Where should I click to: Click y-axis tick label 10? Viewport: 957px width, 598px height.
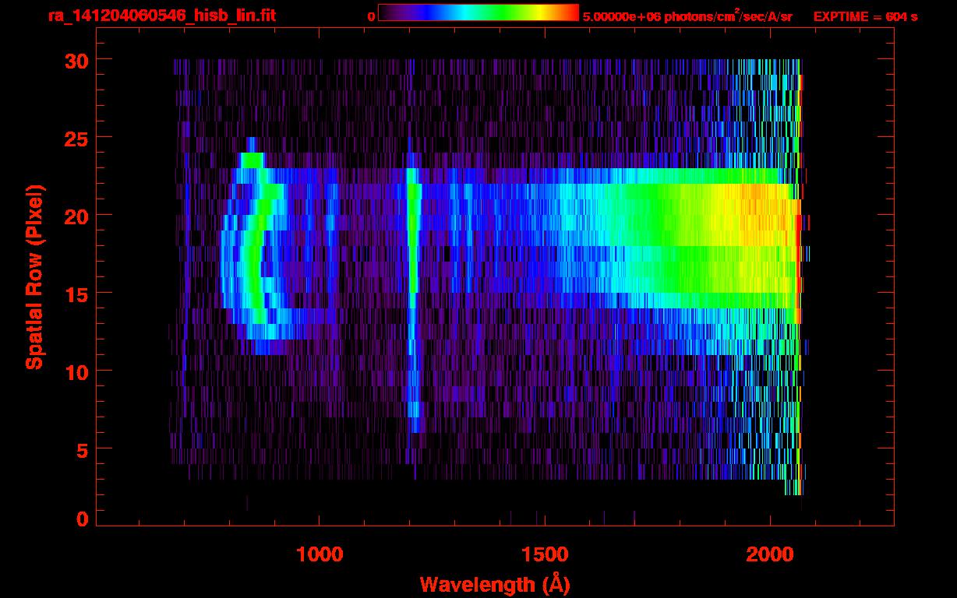(75, 371)
